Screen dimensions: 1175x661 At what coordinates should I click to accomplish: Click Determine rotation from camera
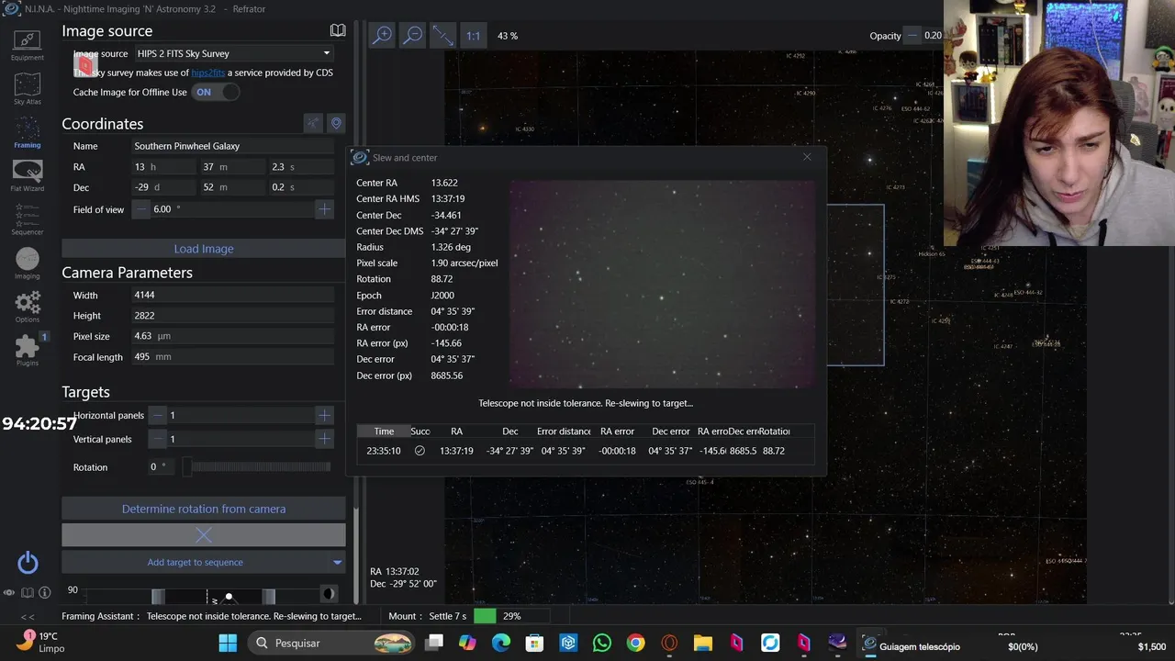(x=204, y=509)
